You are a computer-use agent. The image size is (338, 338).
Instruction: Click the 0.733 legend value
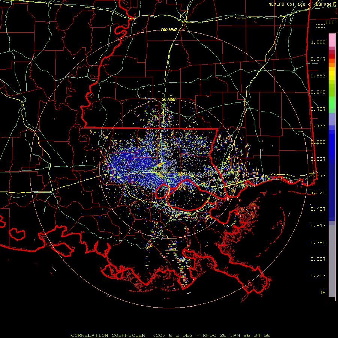318,126
